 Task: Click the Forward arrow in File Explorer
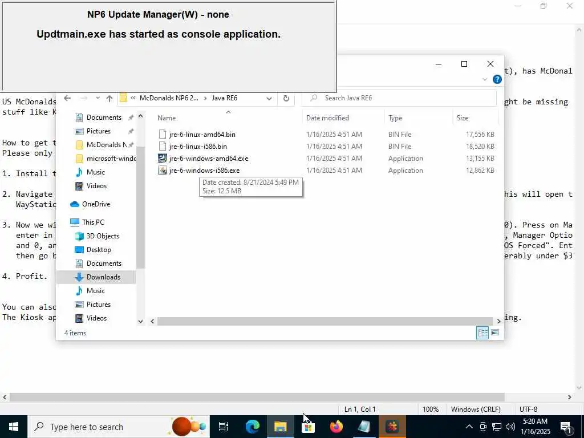click(84, 98)
